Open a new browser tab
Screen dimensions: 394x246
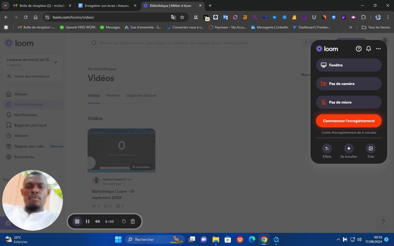(210, 5)
